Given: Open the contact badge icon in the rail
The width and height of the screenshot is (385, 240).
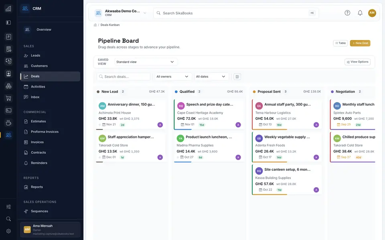Looking at the screenshot, I should tap(8, 74).
